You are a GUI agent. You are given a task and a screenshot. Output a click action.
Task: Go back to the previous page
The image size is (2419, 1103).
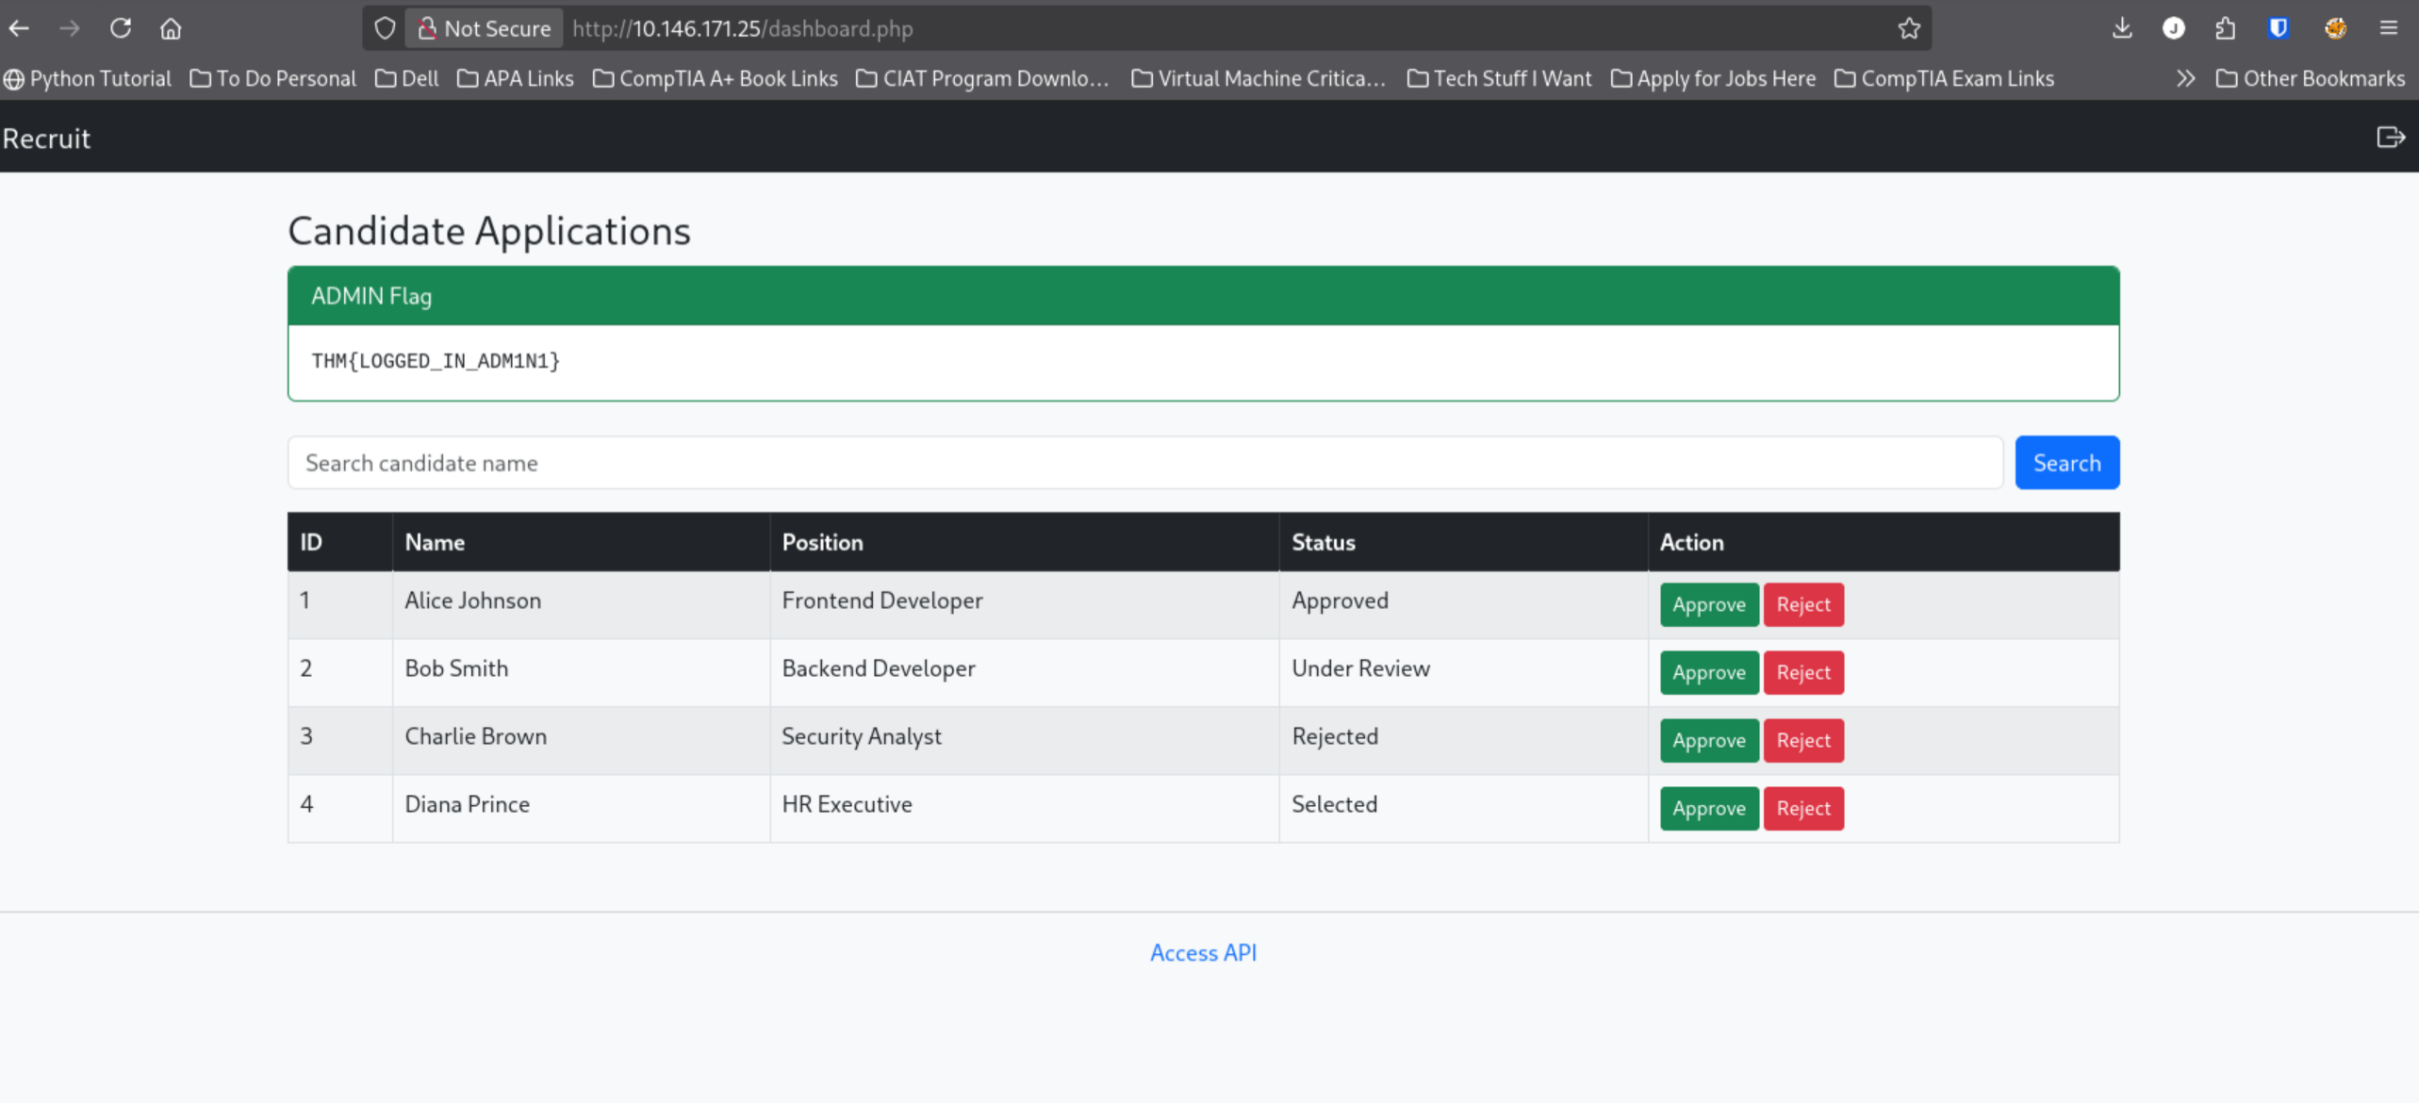pos(20,28)
